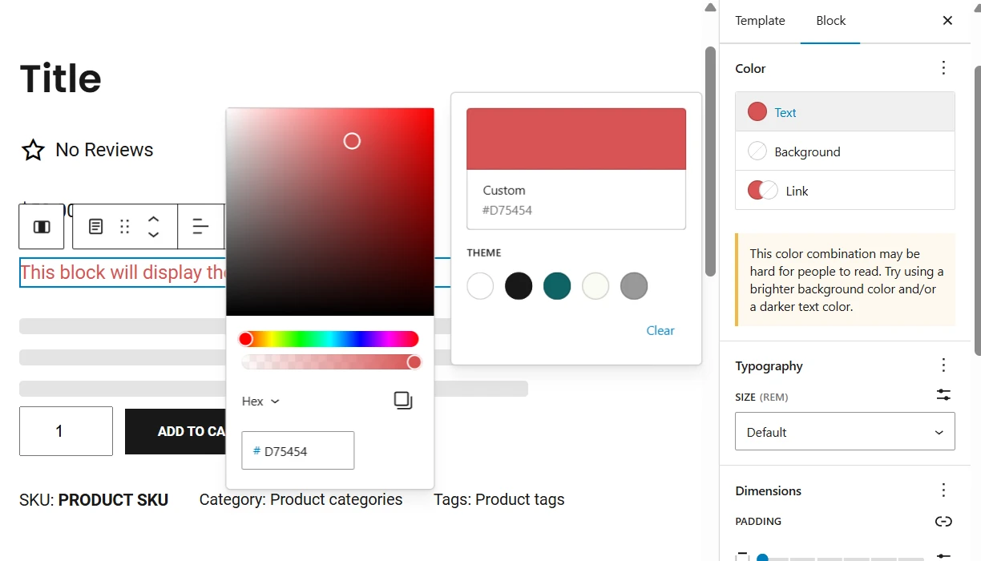Image resolution: width=981 pixels, height=561 pixels.
Task: Unlink the padding sides
Action: [x=943, y=521]
